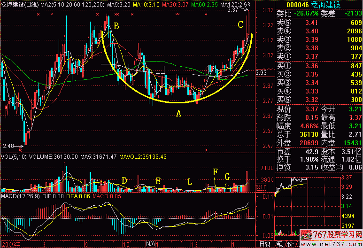
Task: Click the 卖⑤ ask price 3.41 row
Action: click(319, 22)
